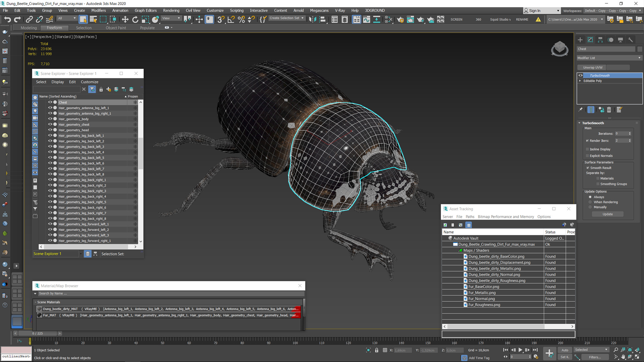Expand the Editable Poly stack entry
The height and width of the screenshot is (362, 644).
pyautogui.click(x=580, y=81)
